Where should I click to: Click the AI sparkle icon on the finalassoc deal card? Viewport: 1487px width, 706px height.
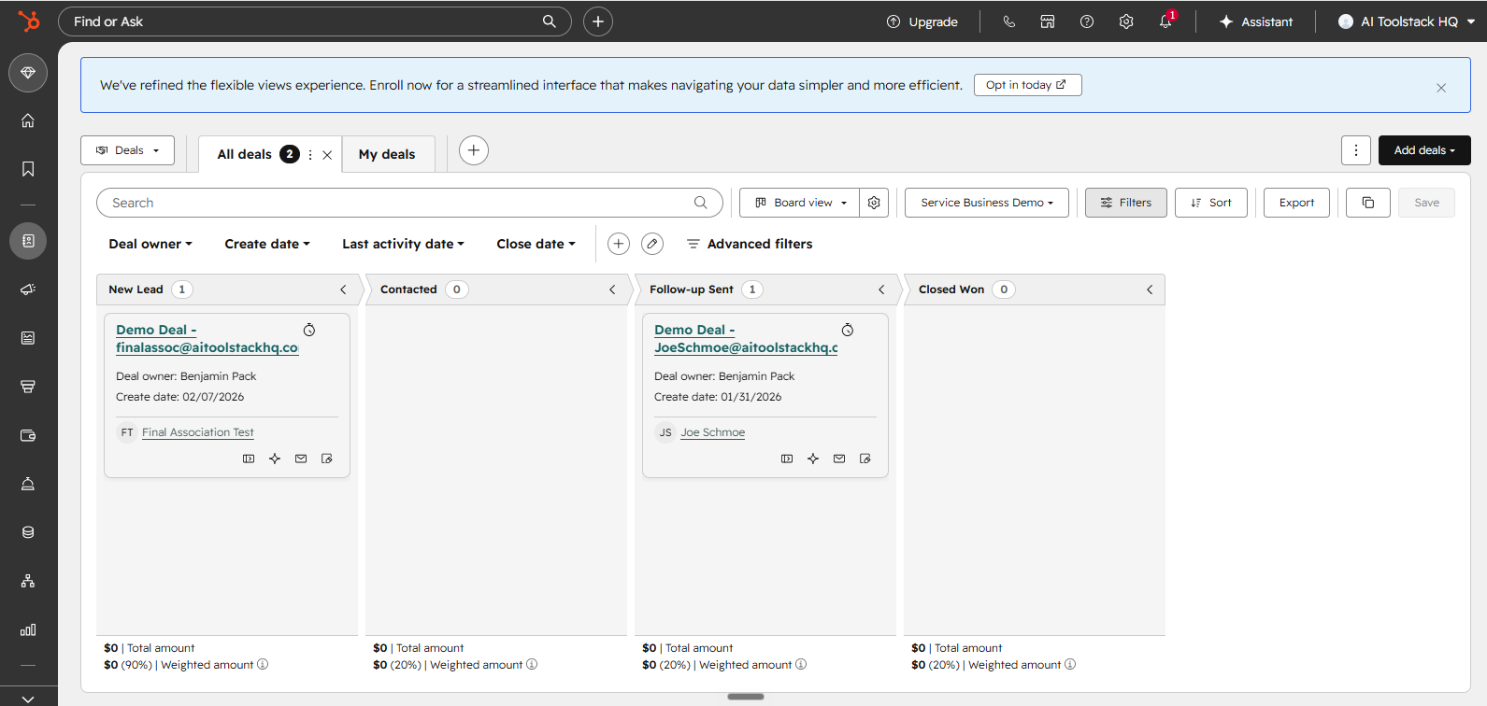point(275,459)
